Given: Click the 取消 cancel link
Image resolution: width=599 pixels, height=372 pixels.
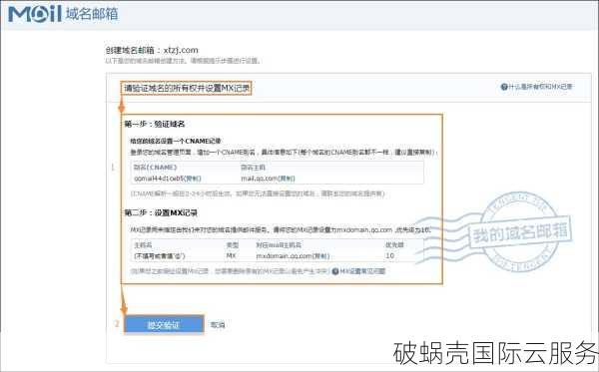Looking at the screenshot, I should click(x=218, y=325).
